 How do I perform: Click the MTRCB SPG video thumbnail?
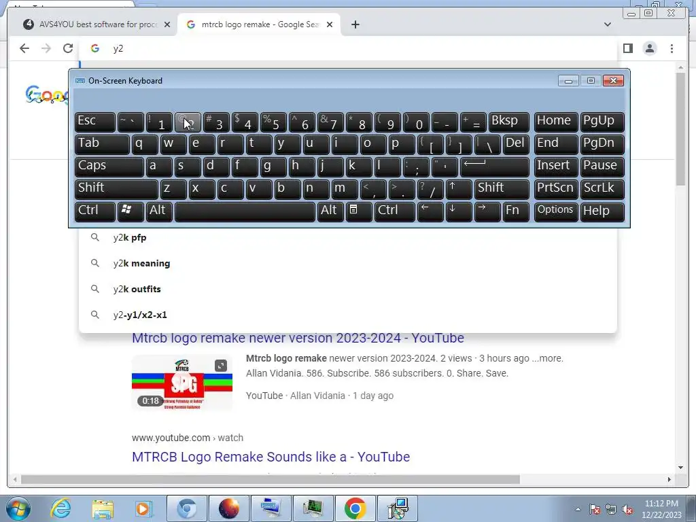pyautogui.click(x=182, y=383)
